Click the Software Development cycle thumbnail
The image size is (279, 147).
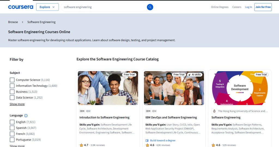click(x=240, y=88)
